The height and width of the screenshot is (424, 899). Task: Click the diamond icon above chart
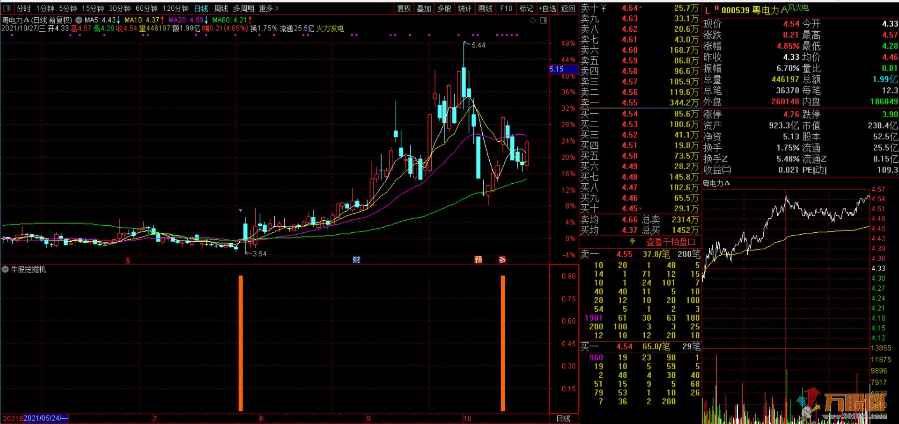click(533, 21)
